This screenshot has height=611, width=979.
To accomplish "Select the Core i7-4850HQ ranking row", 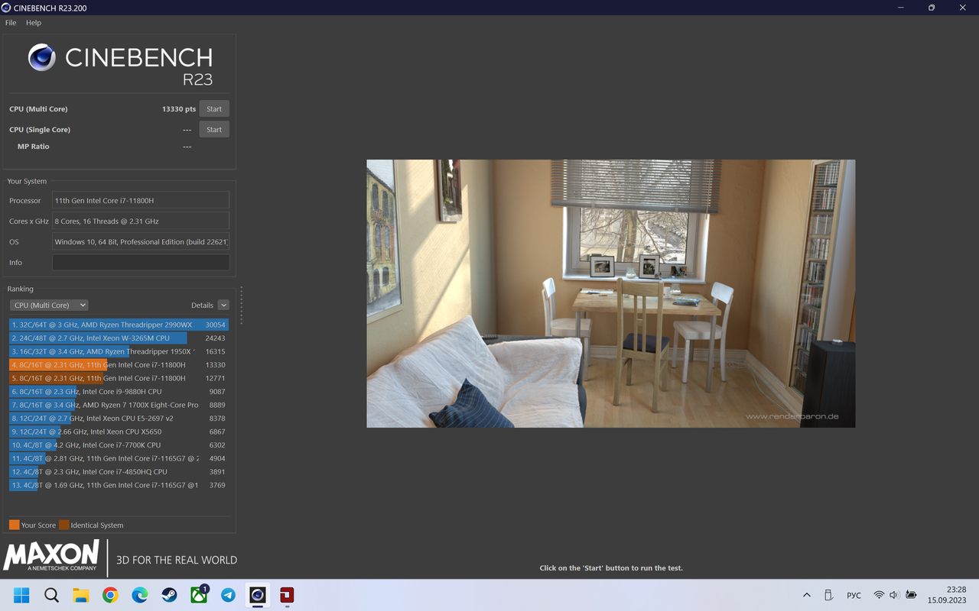I will (119, 472).
